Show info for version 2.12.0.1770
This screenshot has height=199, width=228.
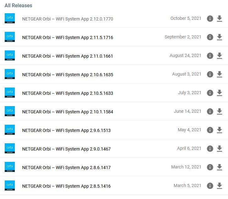pyautogui.click(x=210, y=19)
